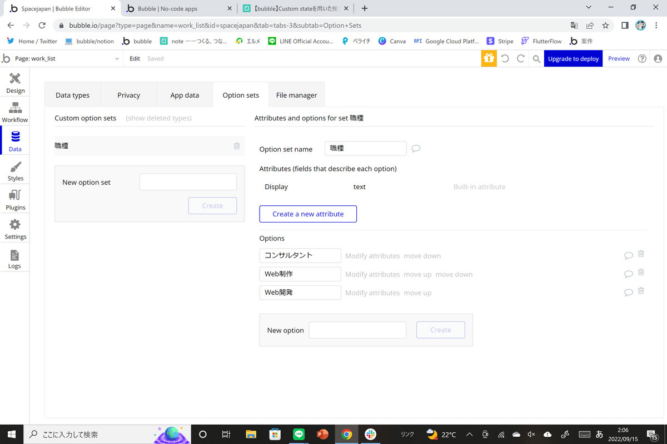Image resolution: width=667 pixels, height=444 pixels.
Task: Add comment on Web制作 option
Action: point(629,274)
